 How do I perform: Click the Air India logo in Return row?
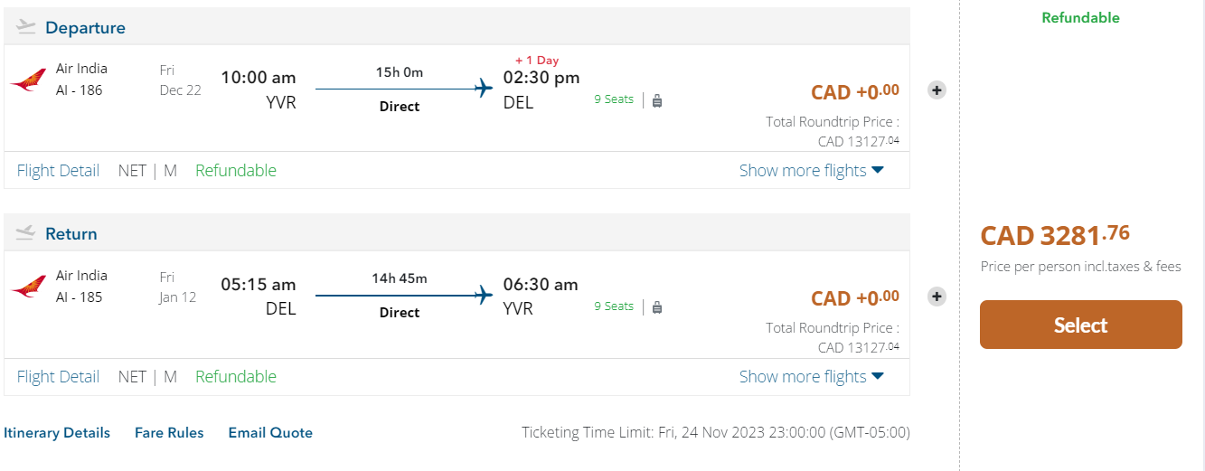(x=28, y=287)
